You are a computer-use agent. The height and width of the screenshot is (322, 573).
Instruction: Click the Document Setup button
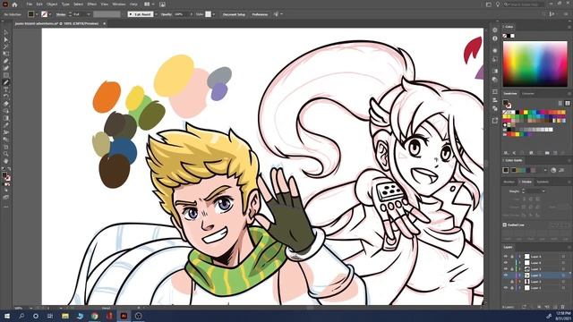coord(234,14)
